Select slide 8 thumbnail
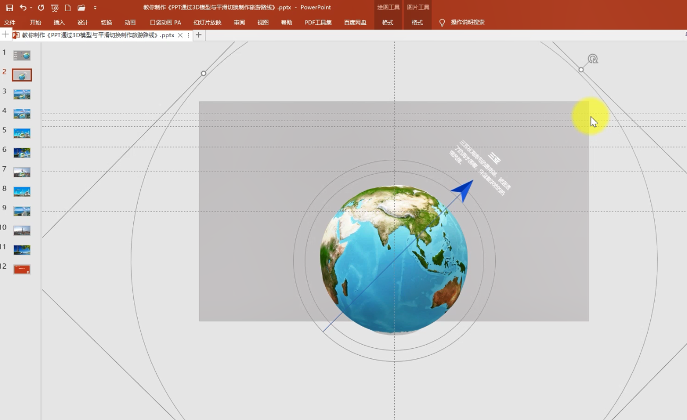The width and height of the screenshot is (687, 420). (x=22, y=192)
